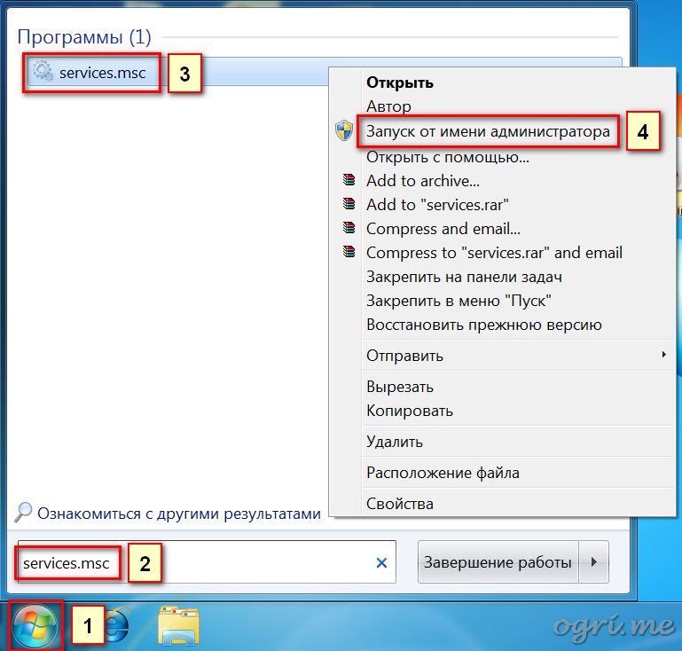Select Add to archive... menu entry
This screenshot has width=682, height=651.
423,181
